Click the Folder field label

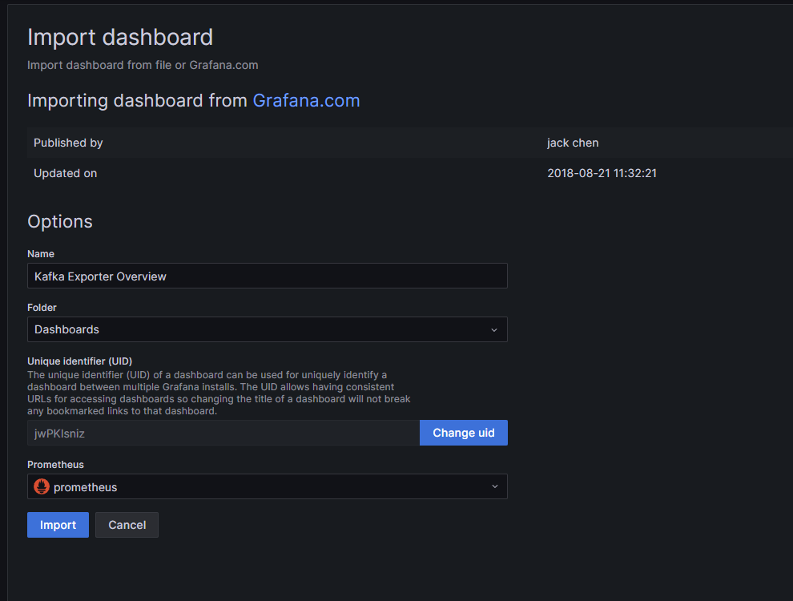(42, 308)
